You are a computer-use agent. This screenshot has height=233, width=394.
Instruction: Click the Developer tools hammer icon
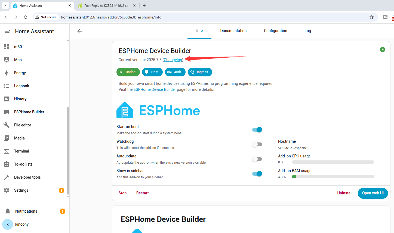pyautogui.click(x=7, y=177)
